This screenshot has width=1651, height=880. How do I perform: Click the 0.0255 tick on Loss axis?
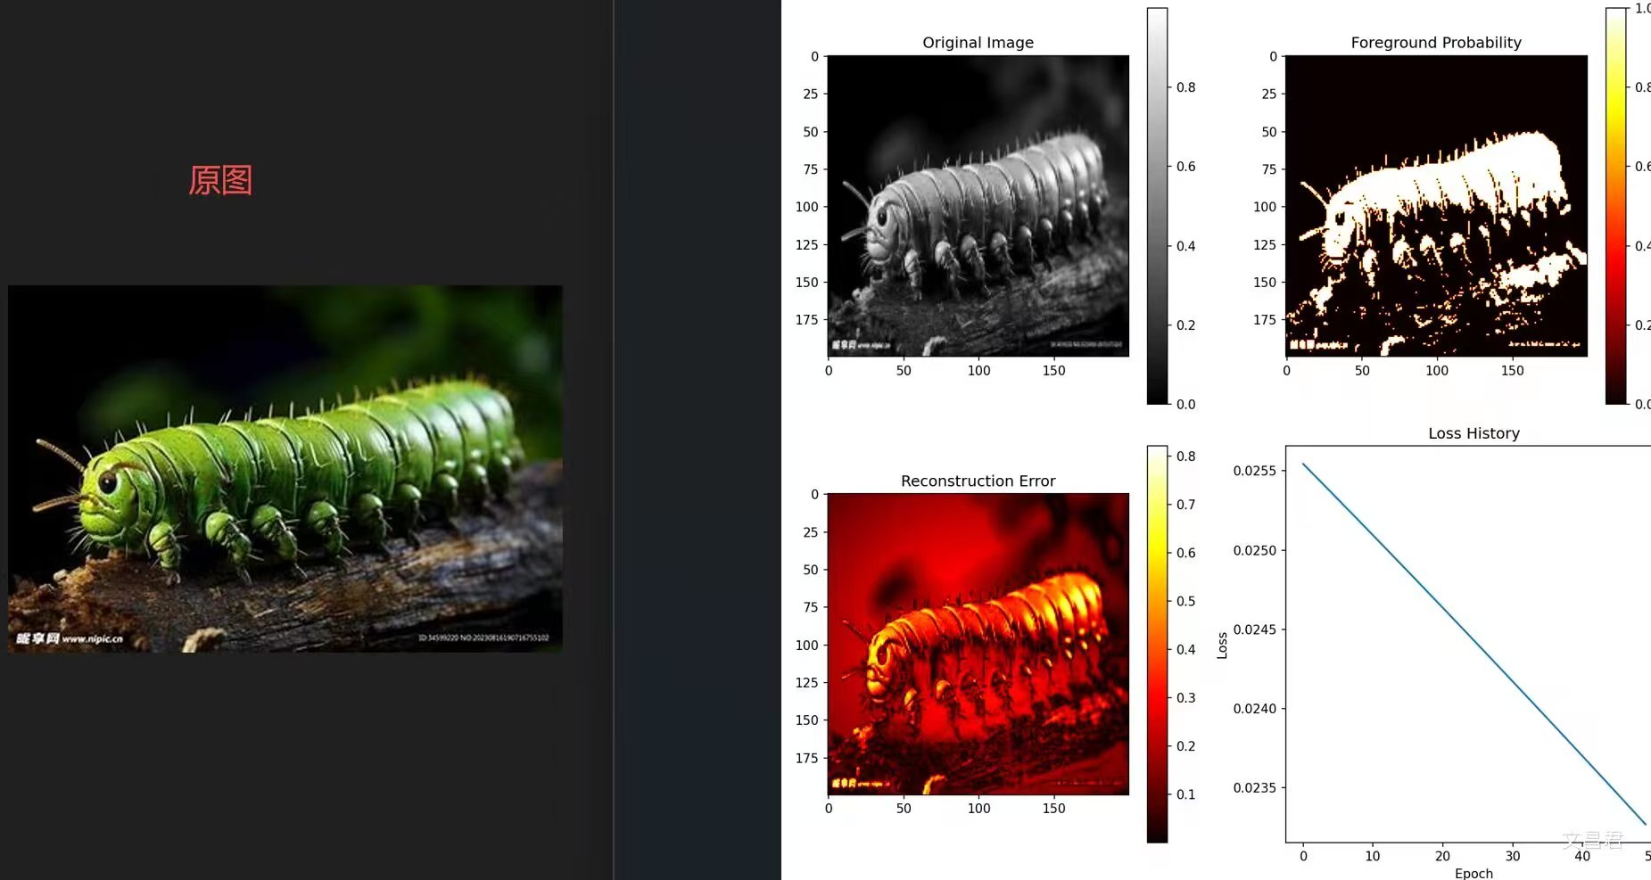[x=1254, y=471]
